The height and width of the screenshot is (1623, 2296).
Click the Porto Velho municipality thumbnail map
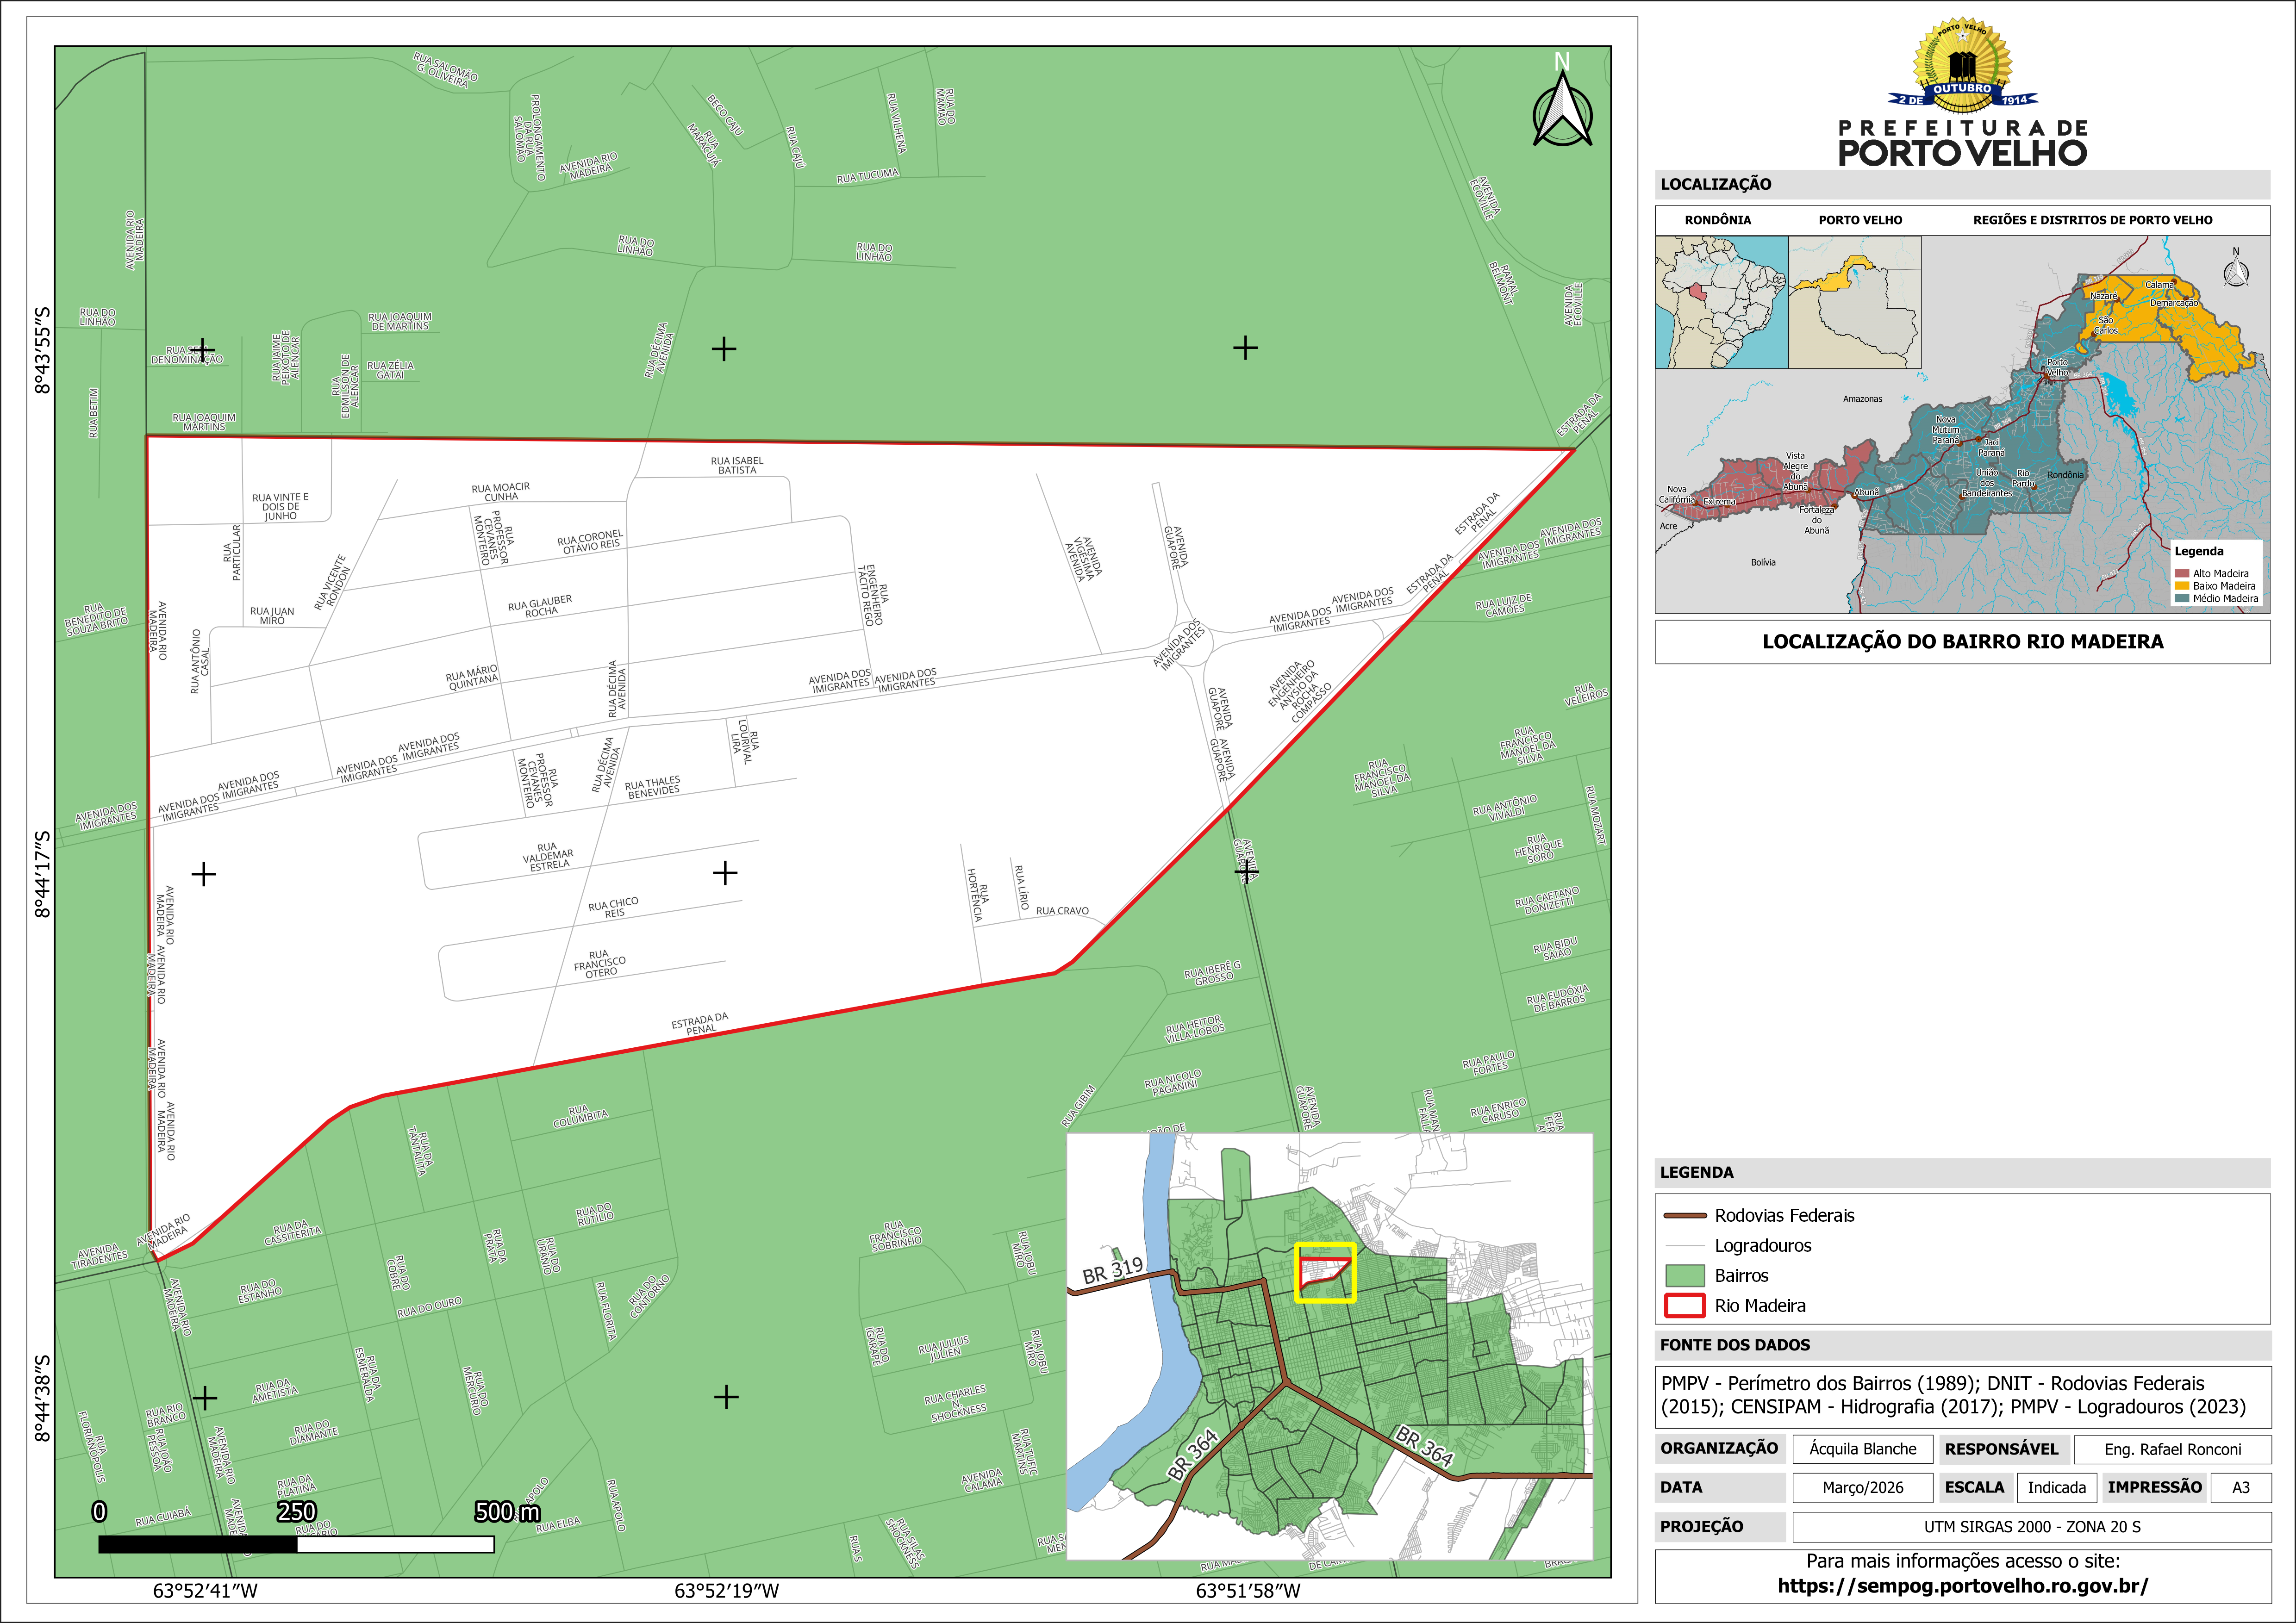coord(1855,302)
